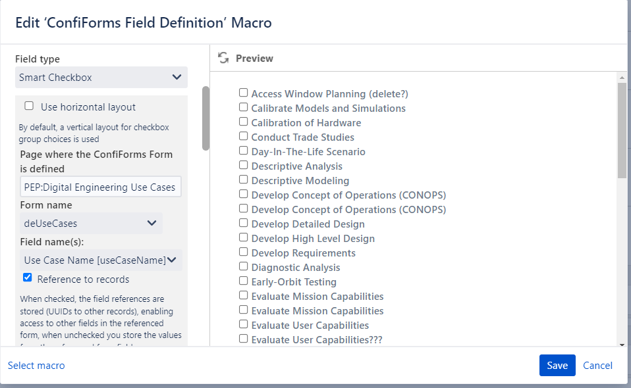Cancel the macro edit

(x=597, y=365)
